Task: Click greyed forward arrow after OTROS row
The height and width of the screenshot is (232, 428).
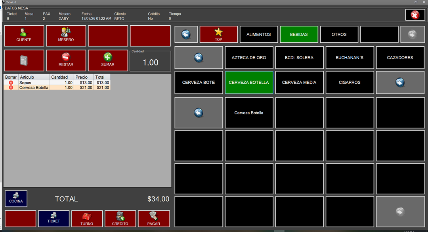Action: pos(413,34)
